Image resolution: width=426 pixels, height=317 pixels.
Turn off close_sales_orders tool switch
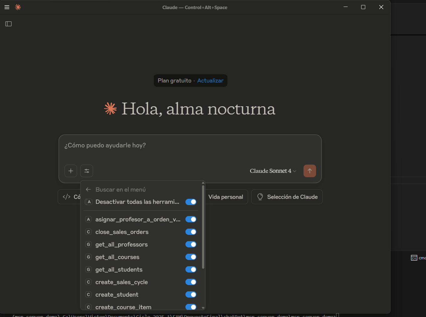tap(191, 232)
